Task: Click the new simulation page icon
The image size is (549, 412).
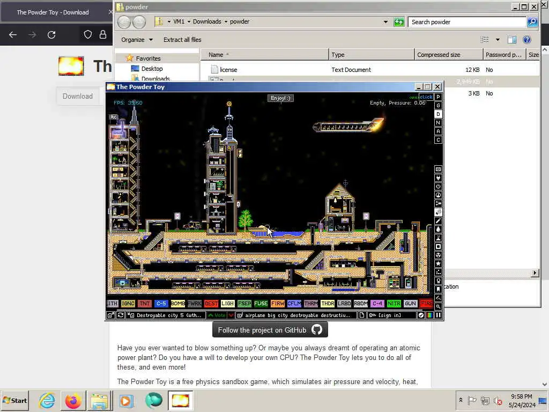Action: [x=362, y=315]
